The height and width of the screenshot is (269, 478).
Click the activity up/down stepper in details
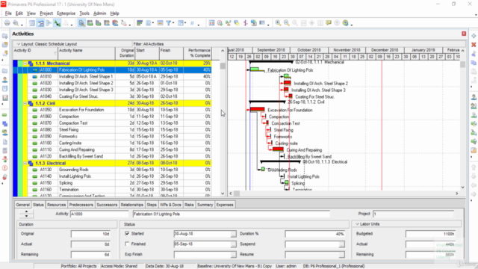27,214
